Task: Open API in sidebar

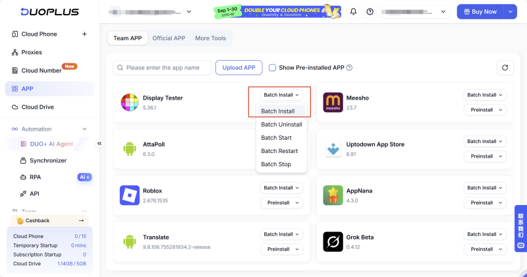Action: pyautogui.click(x=34, y=193)
